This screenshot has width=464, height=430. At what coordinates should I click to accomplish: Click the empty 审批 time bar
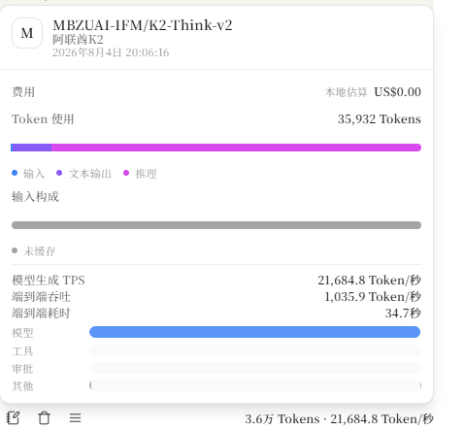[x=255, y=368]
